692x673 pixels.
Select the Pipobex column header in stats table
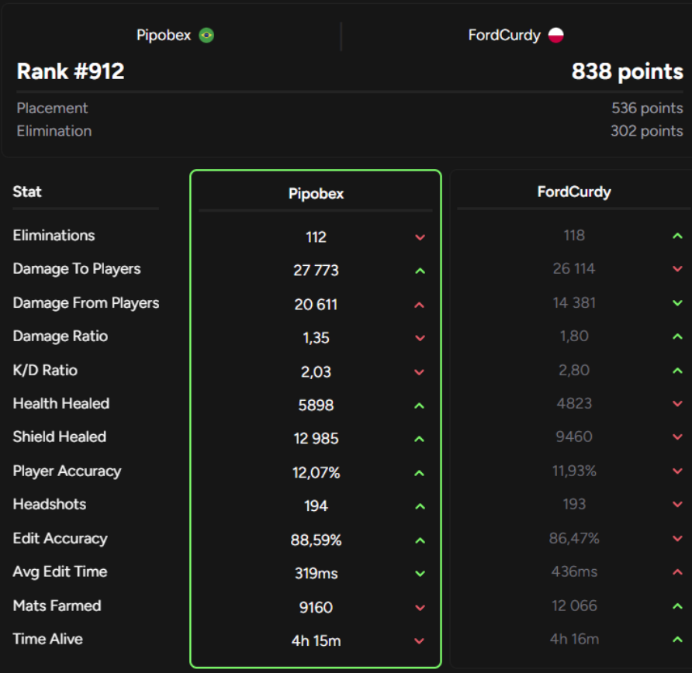[316, 194]
